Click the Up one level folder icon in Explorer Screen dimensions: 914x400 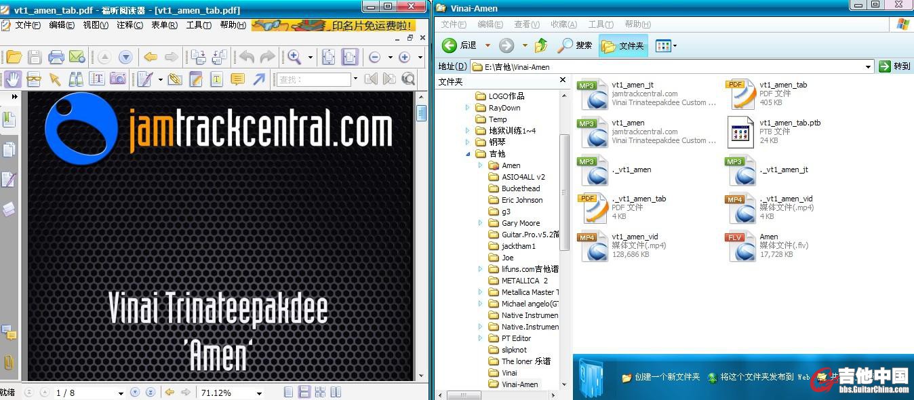pyautogui.click(x=541, y=45)
